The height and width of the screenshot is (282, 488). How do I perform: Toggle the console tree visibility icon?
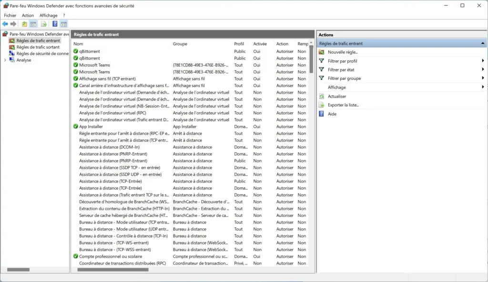click(x=32, y=24)
